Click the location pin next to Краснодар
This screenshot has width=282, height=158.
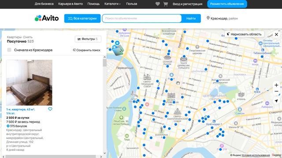click(208, 18)
